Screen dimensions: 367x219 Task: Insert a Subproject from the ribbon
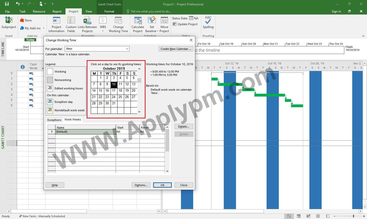pyautogui.click(x=9, y=23)
